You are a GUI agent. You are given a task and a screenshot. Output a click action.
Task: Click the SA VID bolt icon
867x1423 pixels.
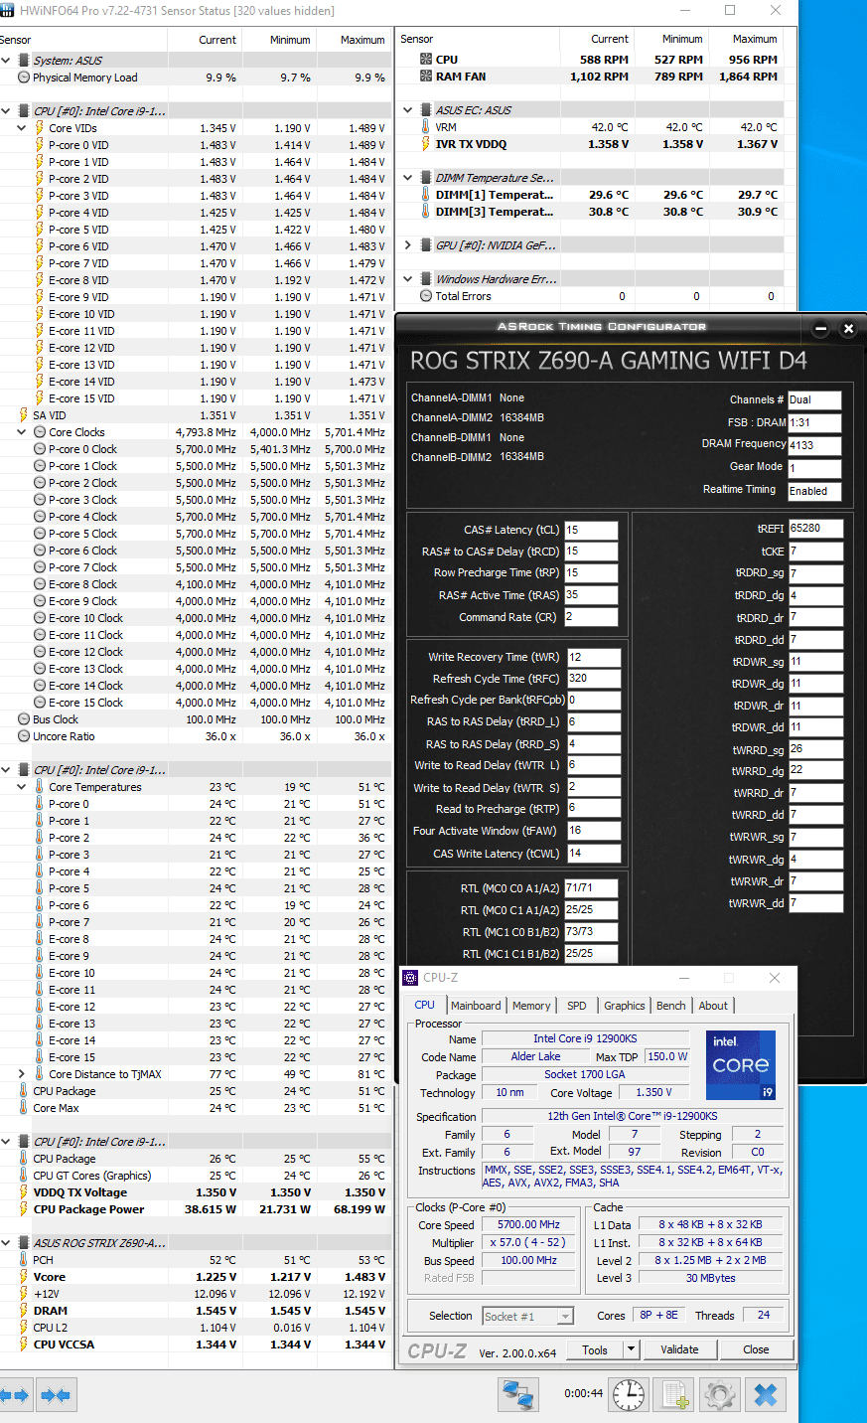click(24, 415)
